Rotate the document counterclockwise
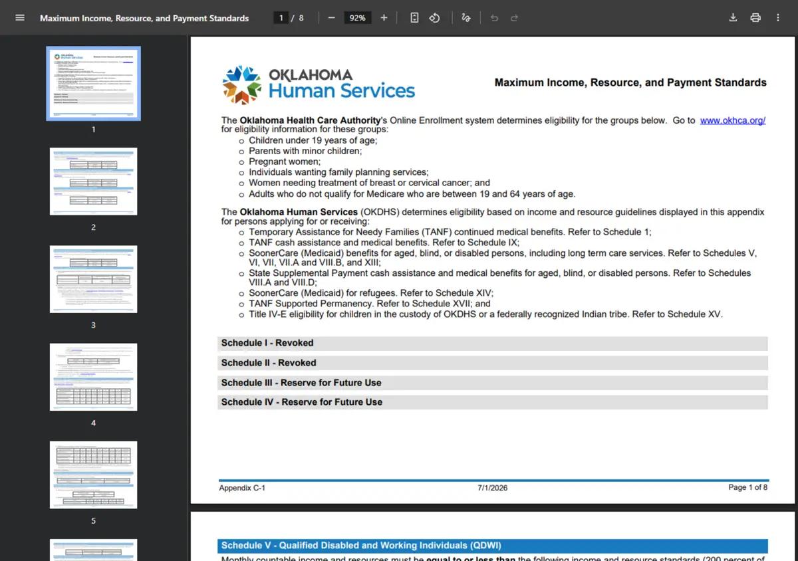Image resolution: width=798 pixels, height=561 pixels. 434,18
